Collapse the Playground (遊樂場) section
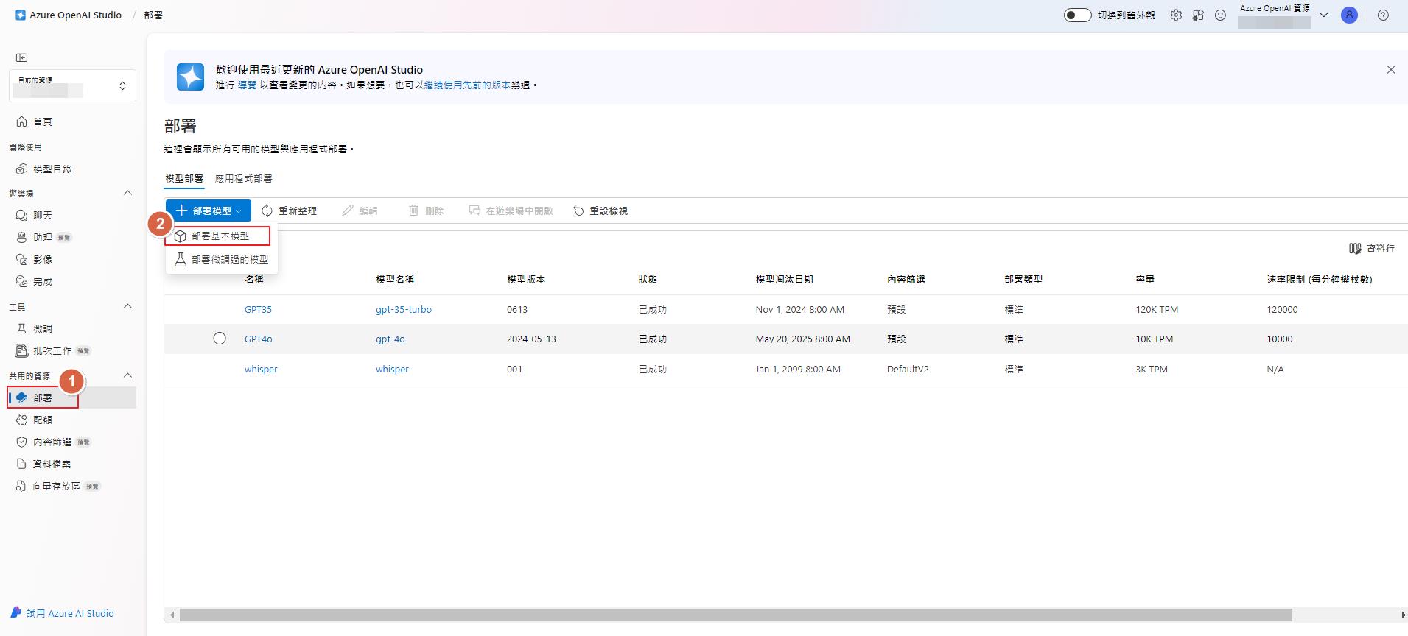This screenshot has width=1408, height=636. pos(127,193)
